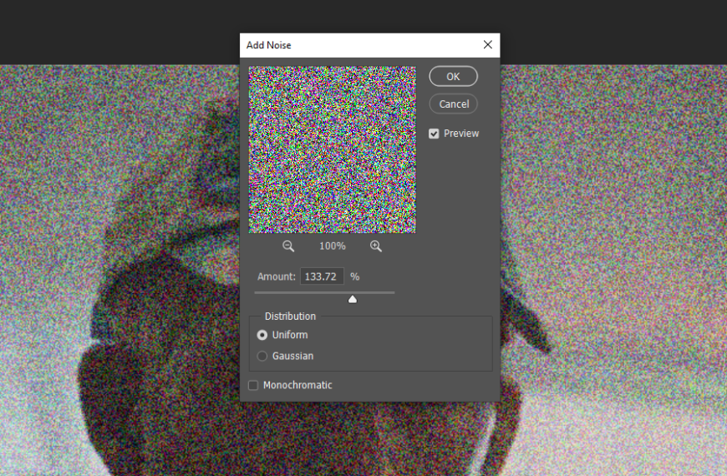
Task: Toggle the Preview checkbox
Action: [x=434, y=134]
